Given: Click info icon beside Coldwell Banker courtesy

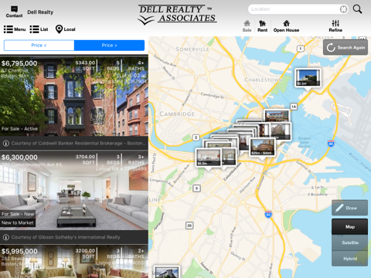Looking at the screenshot, I should click(x=6, y=144).
